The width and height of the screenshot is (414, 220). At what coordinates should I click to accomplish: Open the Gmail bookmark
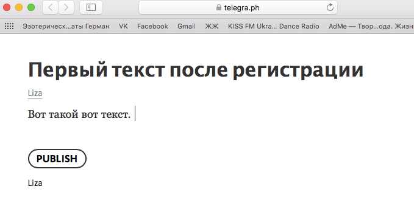coord(187,26)
